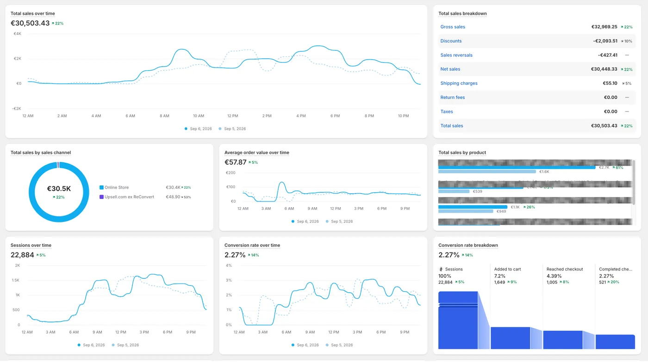Click the €57.87 average order value
This screenshot has width=648, height=362.
point(235,162)
